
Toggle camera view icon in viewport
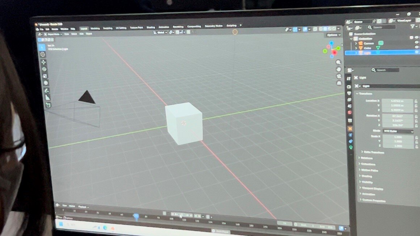pos(339,76)
